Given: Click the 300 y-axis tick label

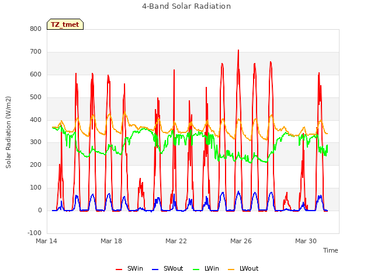Looking at the screenshot, I should [36, 142].
